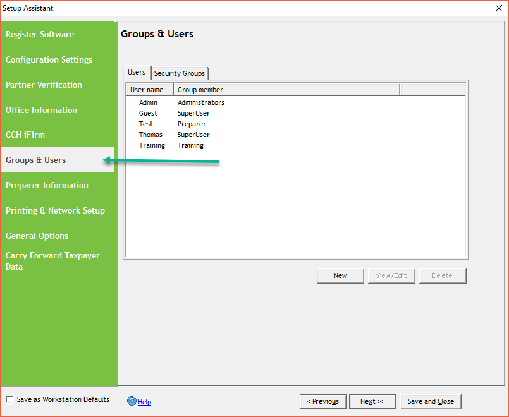Open General Options page
Image resolution: width=509 pixels, height=417 pixels.
pyautogui.click(x=37, y=236)
